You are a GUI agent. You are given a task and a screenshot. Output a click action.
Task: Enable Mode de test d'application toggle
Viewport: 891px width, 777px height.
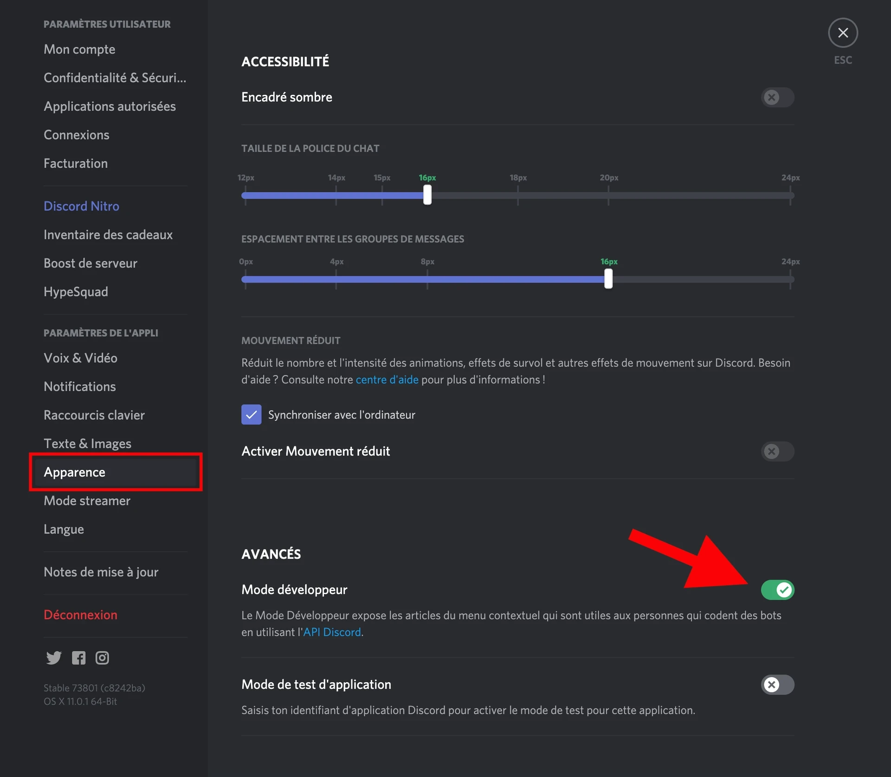pyautogui.click(x=777, y=685)
